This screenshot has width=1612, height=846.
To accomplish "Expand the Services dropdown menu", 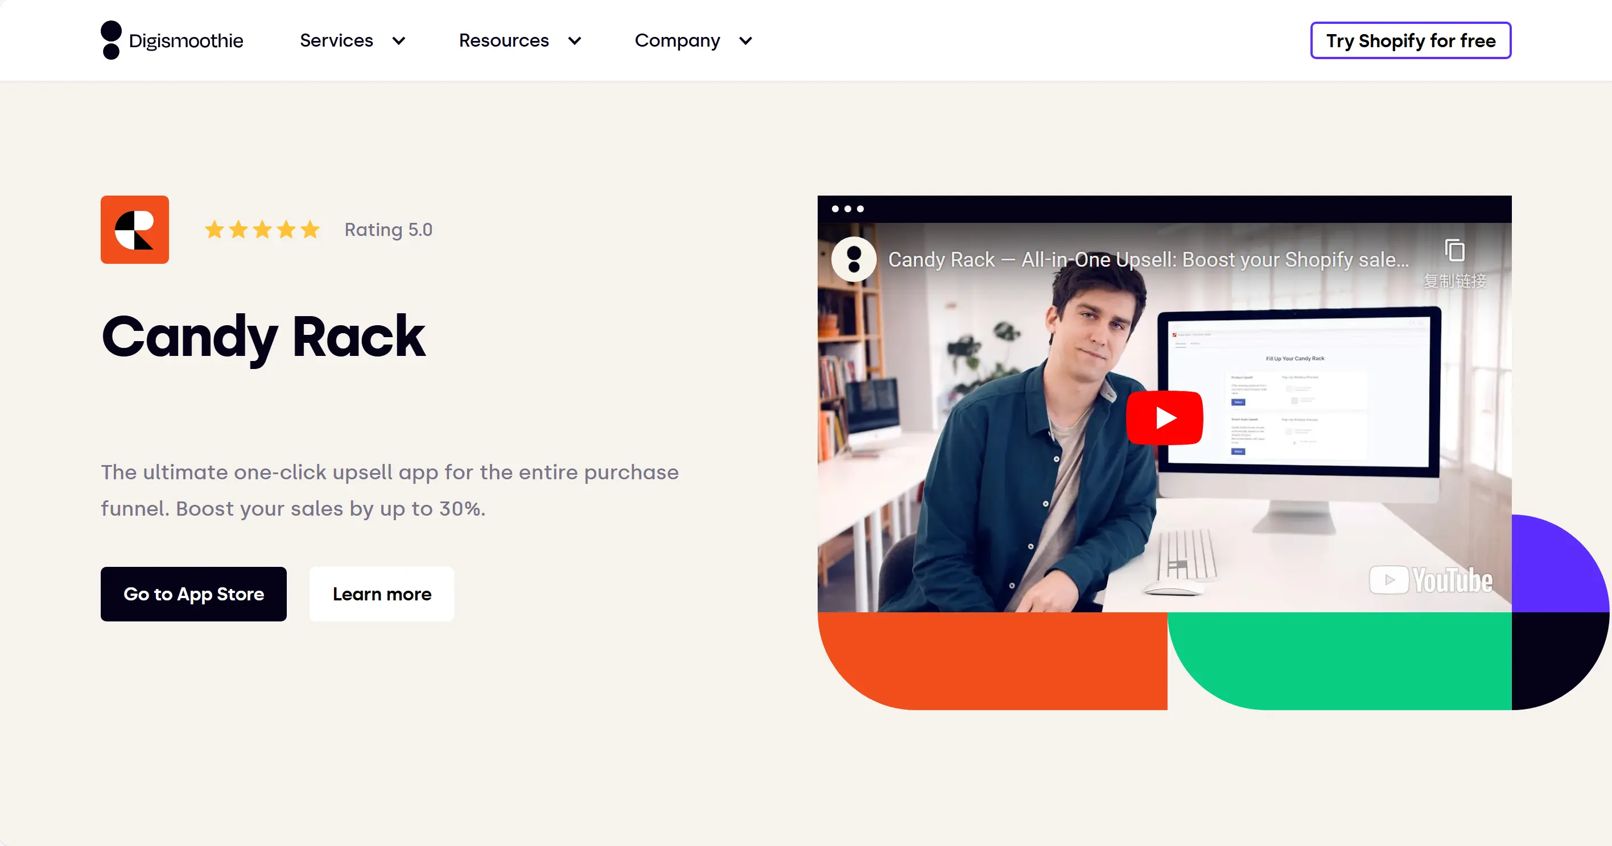I will tap(351, 39).
